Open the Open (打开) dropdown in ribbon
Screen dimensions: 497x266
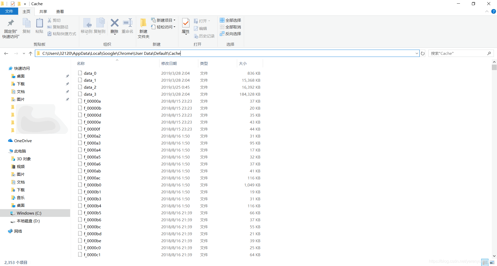pos(202,21)
